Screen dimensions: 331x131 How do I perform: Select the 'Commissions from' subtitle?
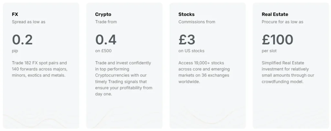(197, 22)
